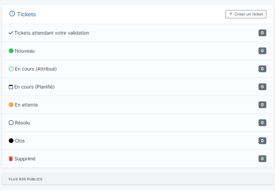Image resolution: width=275 pixels, height=191 pixels.
Task: Click the green Nouveau status dot
Action: click(11, 51)
